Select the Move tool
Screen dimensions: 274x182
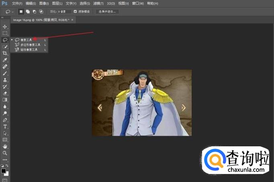(5, 27)
